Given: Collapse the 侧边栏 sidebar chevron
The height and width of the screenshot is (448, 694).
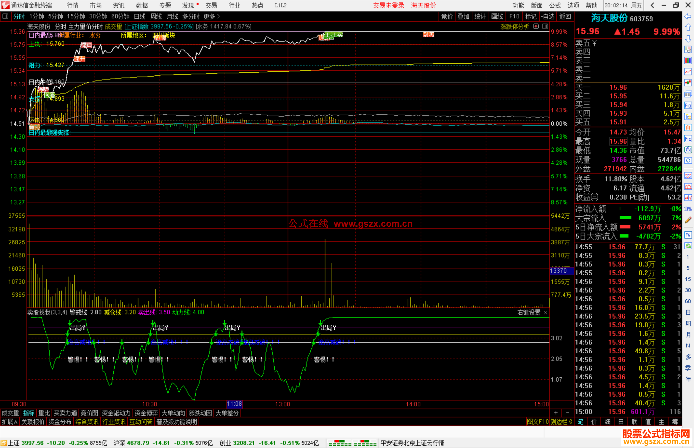Looking at the screenshot, I should (x=570, y=422).
